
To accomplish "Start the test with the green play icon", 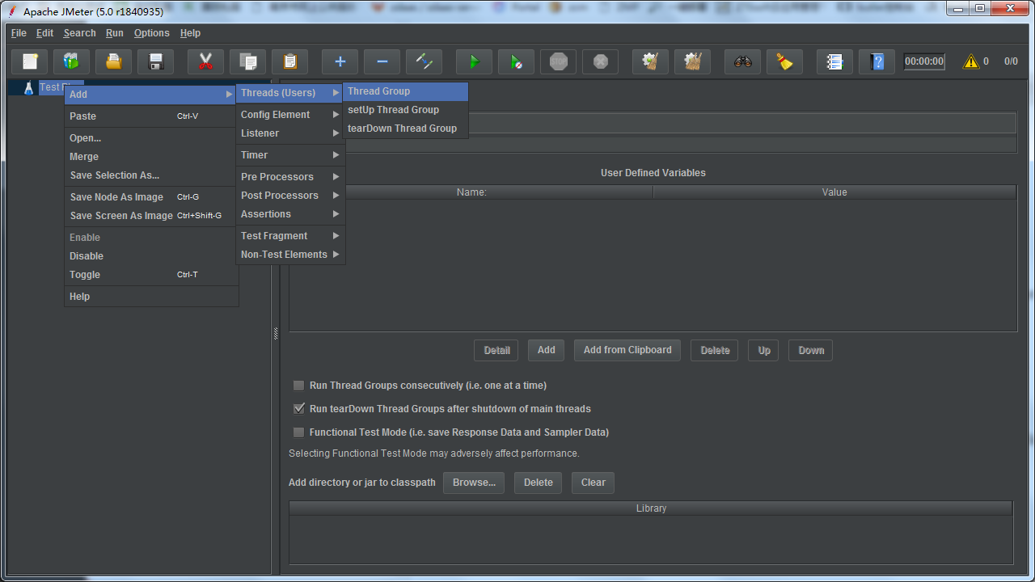I will (475, 61).
